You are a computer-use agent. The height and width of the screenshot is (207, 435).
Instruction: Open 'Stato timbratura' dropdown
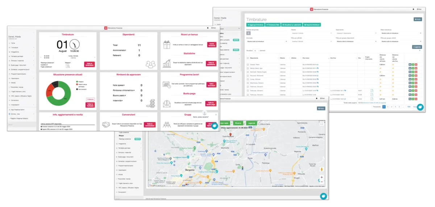(401, 33)
